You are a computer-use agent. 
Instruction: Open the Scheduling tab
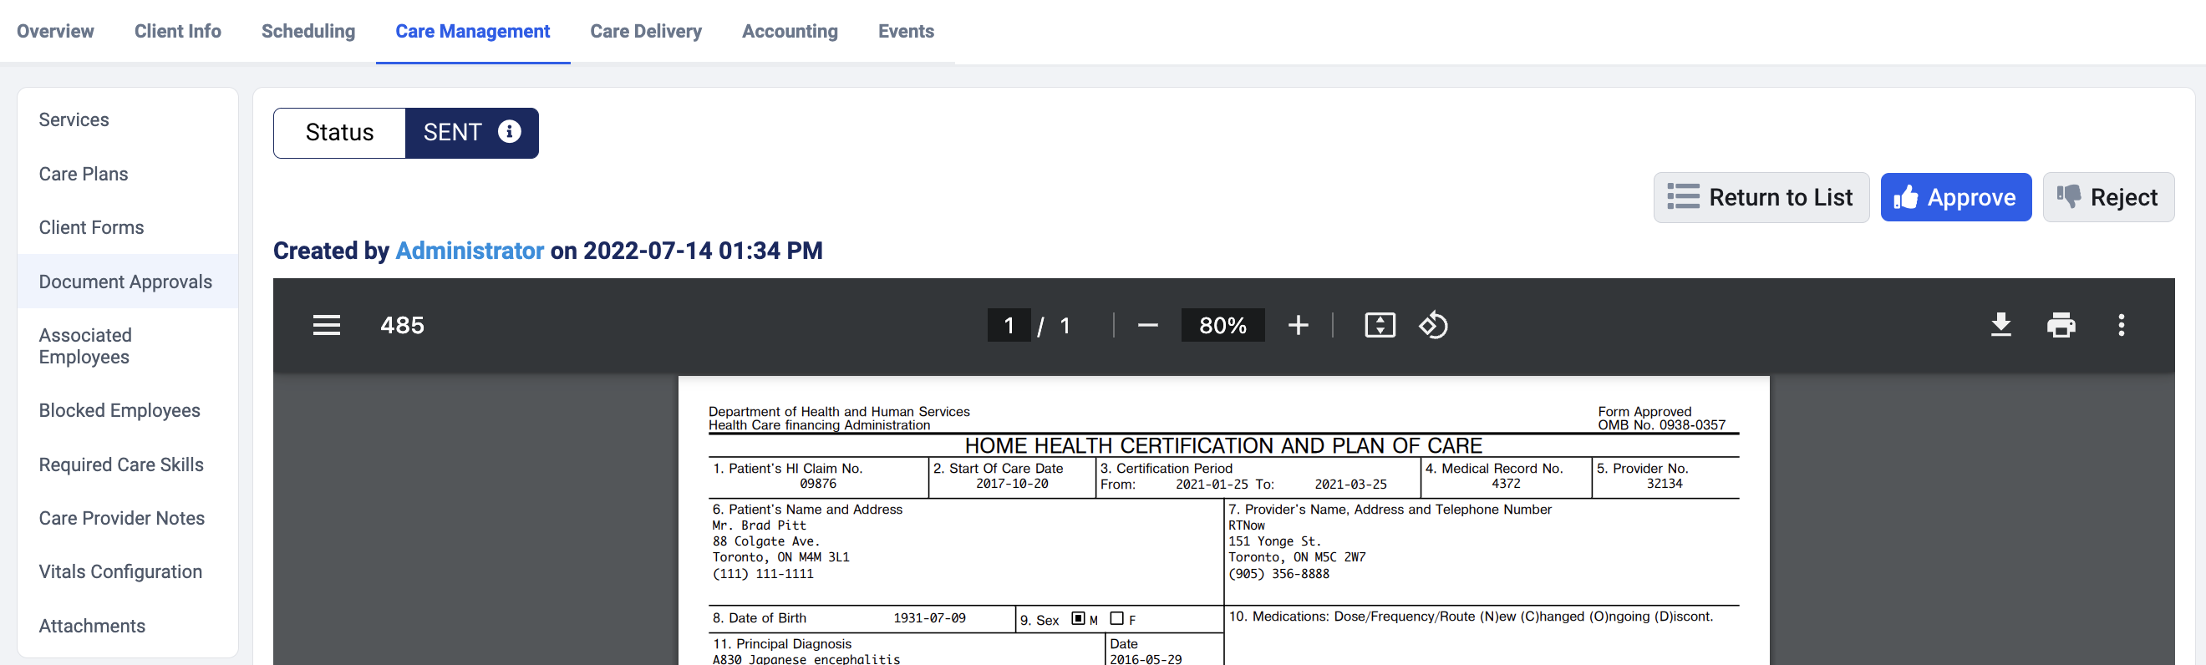(x=308, y=31)
